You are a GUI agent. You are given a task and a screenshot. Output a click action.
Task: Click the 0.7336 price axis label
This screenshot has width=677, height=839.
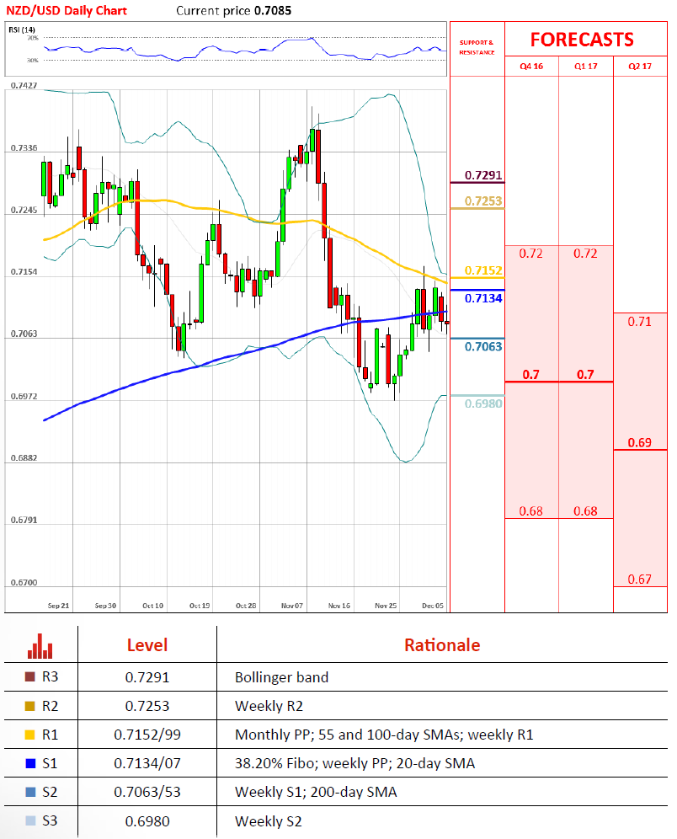[x=24, y=147]
